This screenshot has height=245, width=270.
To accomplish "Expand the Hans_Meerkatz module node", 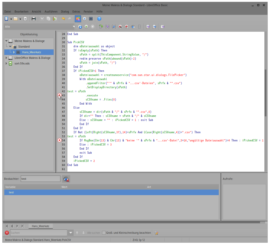I will pos(14,52).
